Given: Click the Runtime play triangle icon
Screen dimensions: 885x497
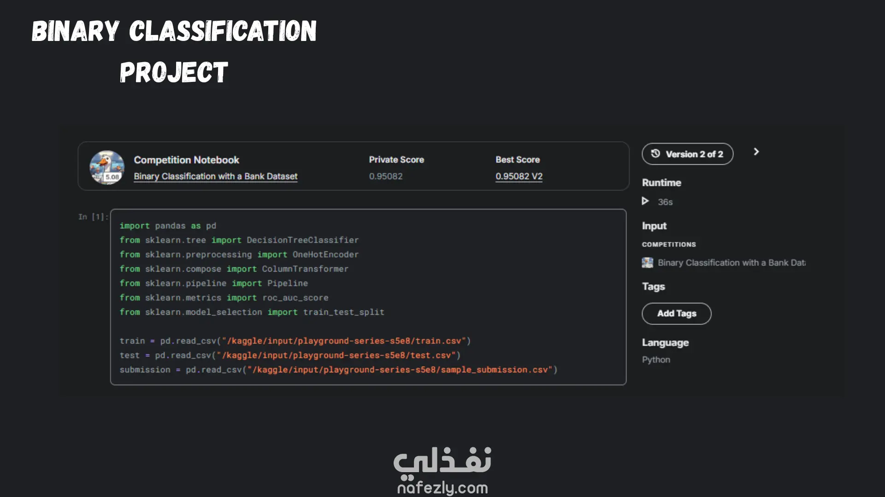Looking at the screenshot, I should [x=645, y=201].
